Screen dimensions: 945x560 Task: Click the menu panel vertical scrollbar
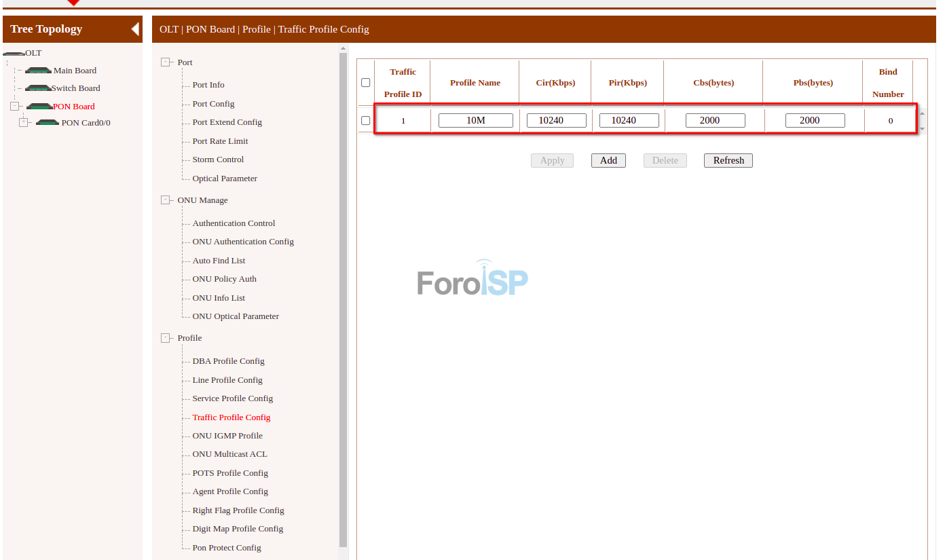click(x=343, y=299)
